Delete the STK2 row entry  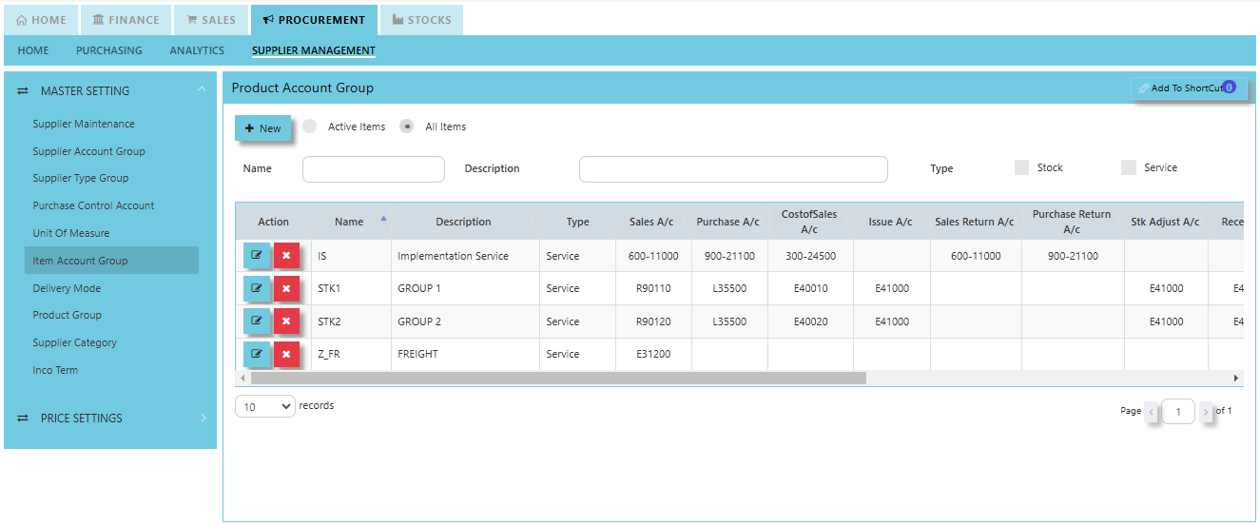286,321
